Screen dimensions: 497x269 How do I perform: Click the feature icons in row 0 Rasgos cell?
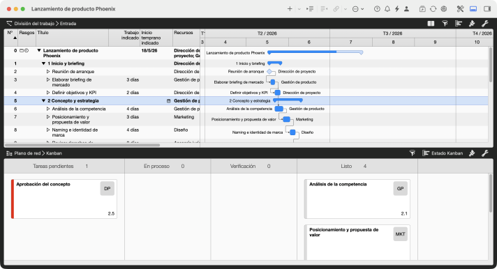click(x=24, y=50)
